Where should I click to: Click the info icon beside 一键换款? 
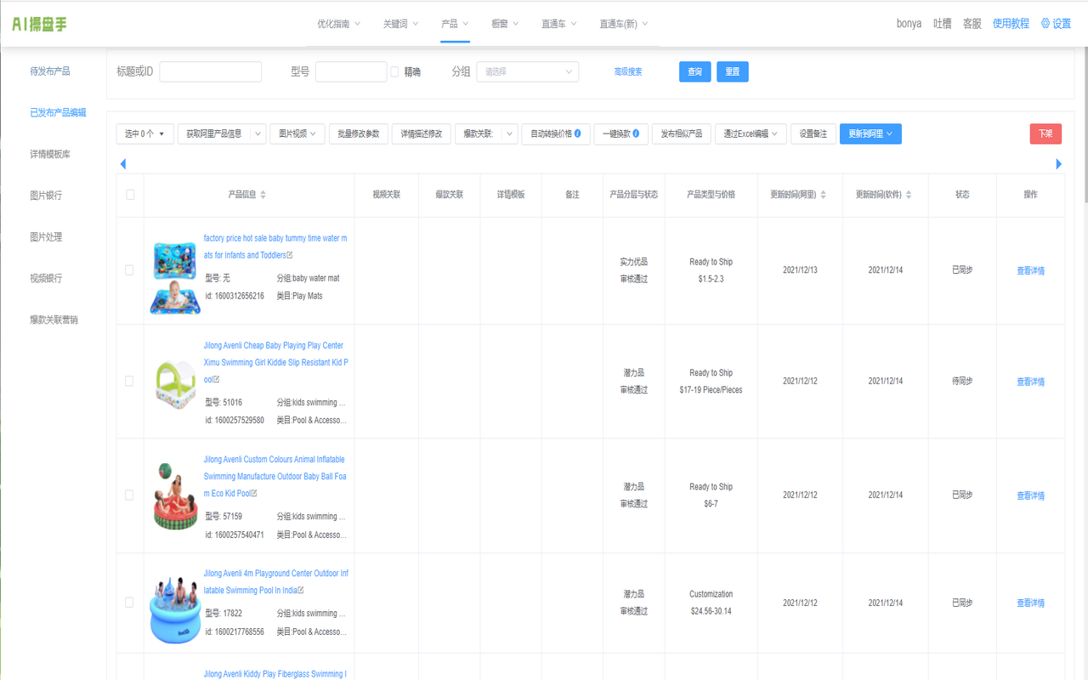[636, 133]
